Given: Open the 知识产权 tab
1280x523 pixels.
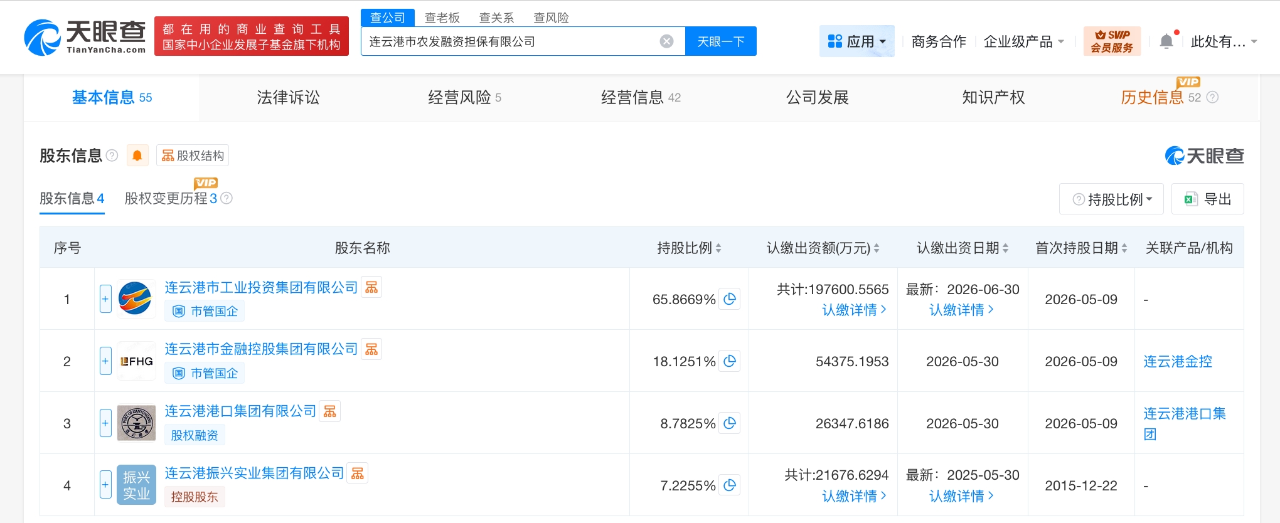Looking at the screenshot, I should (994, 97).
